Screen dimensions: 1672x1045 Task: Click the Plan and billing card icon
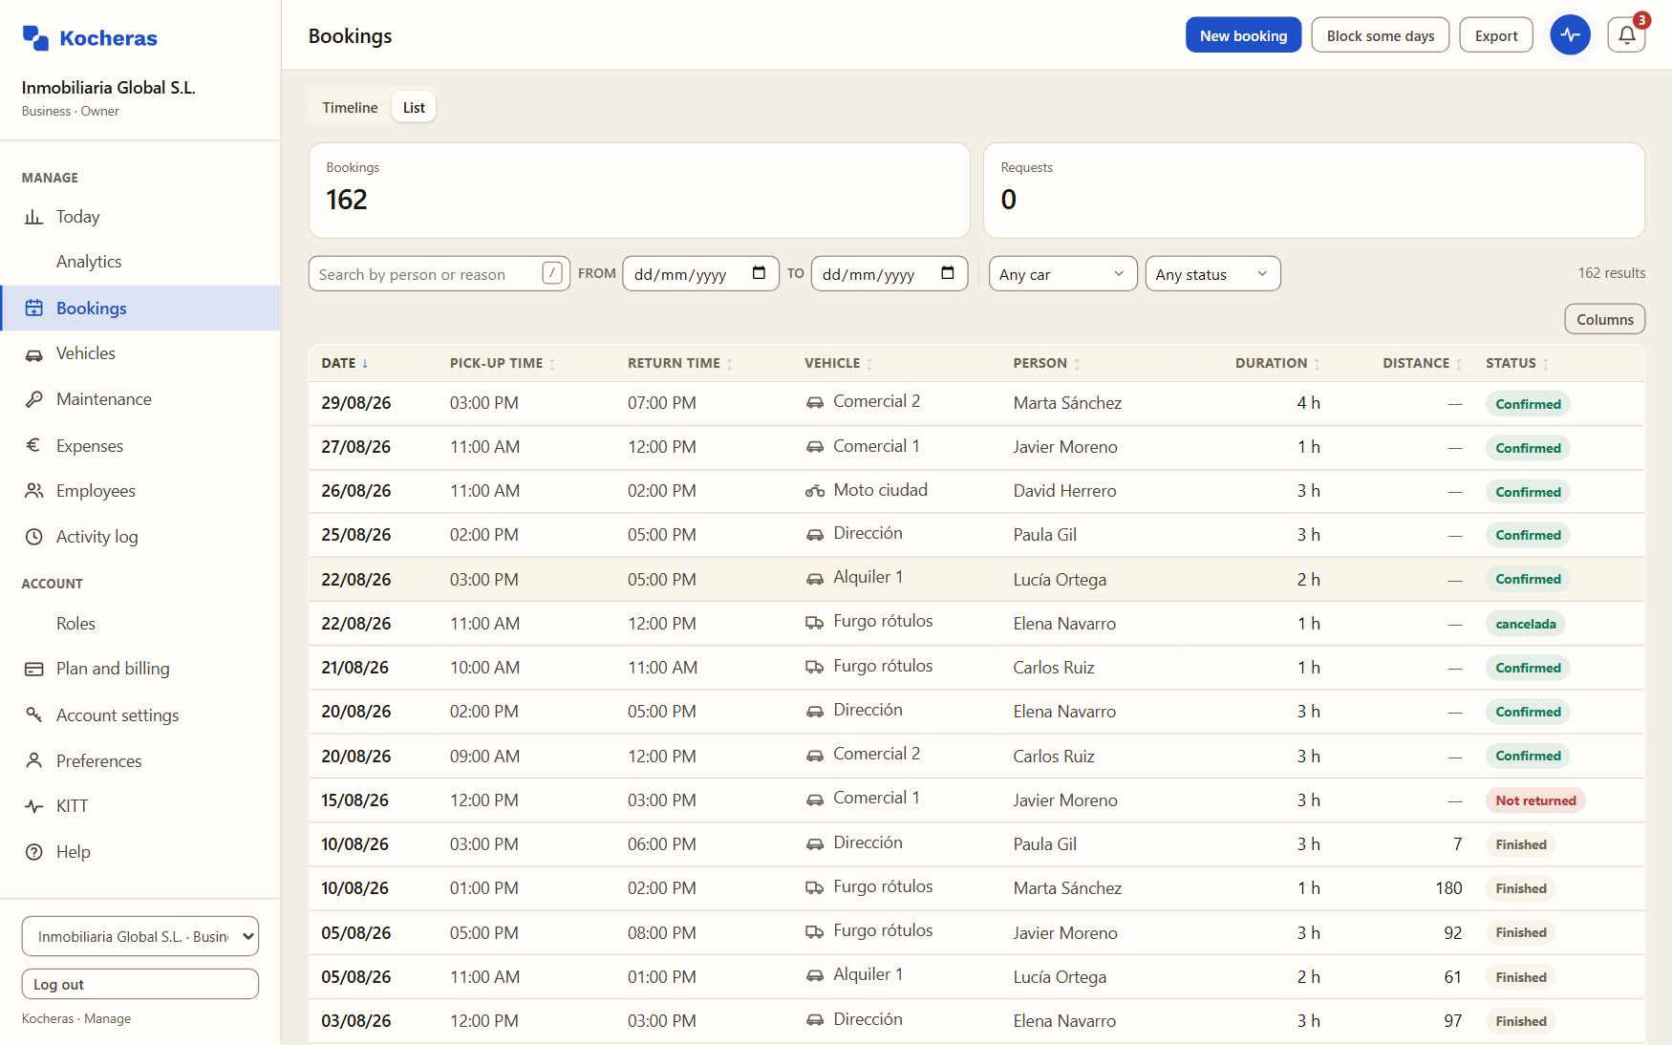point(33,669)
